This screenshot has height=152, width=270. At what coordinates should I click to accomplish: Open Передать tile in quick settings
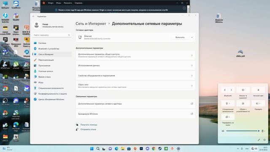tap(258, 103)
